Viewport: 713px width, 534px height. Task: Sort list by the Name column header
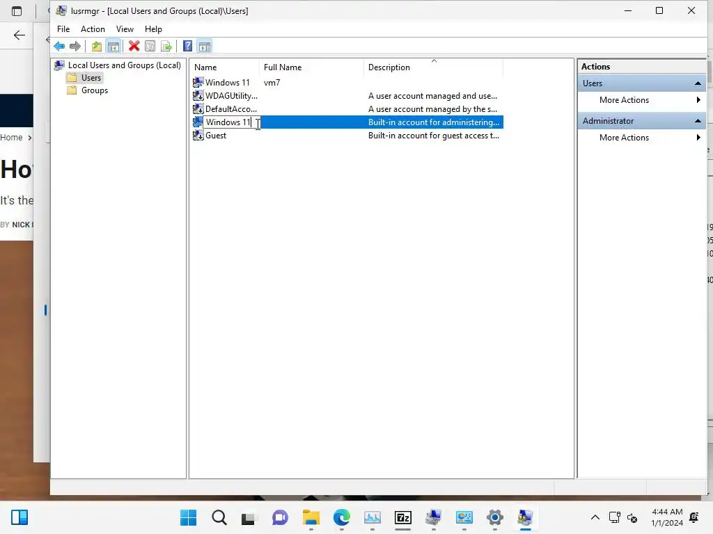click(224, 67)
